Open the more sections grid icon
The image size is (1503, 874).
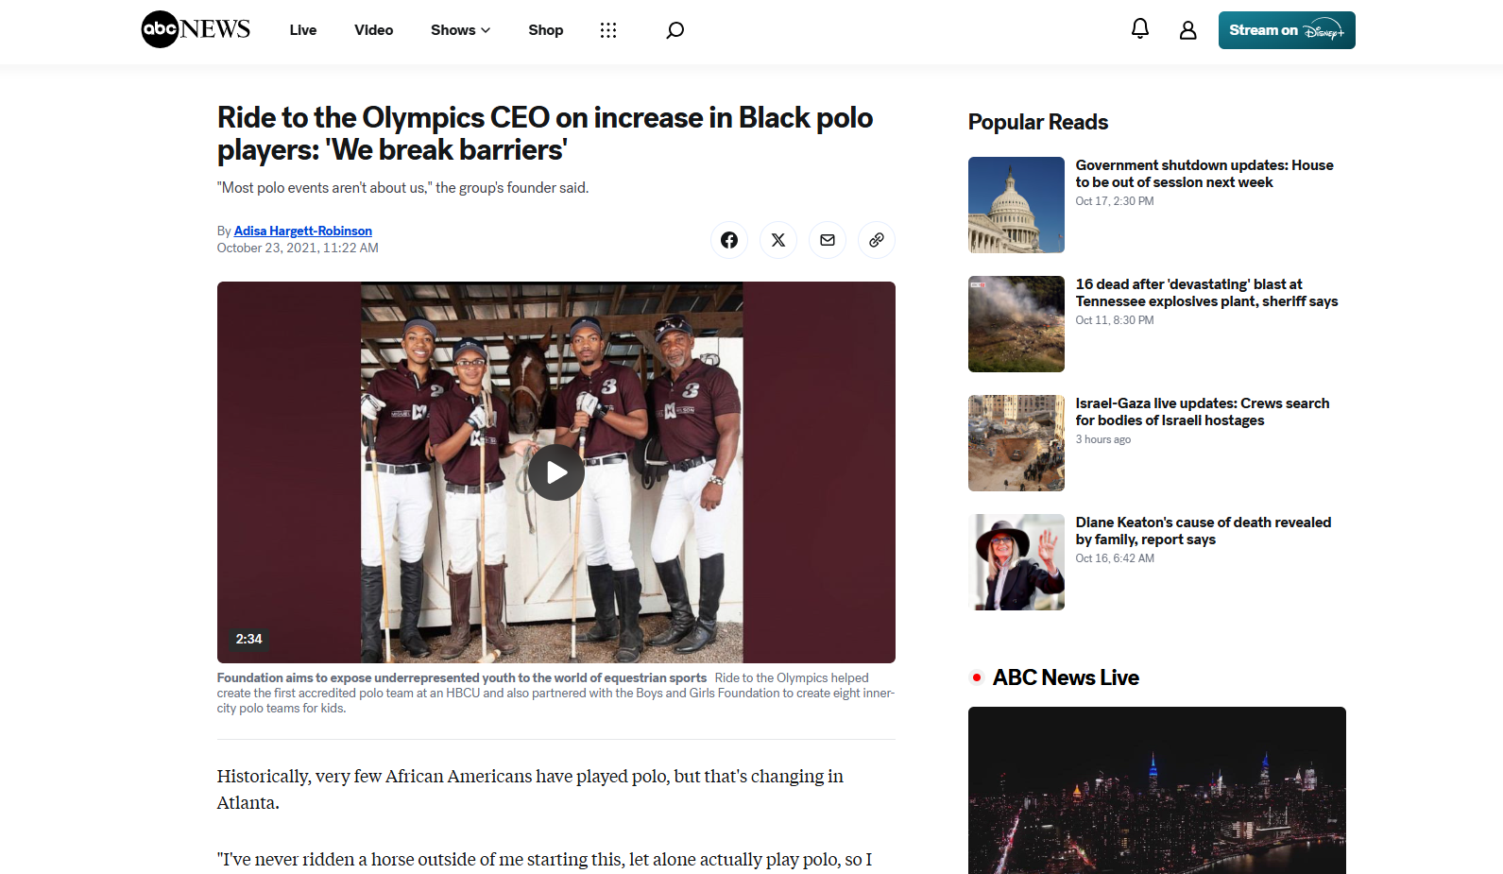[608, 30]
